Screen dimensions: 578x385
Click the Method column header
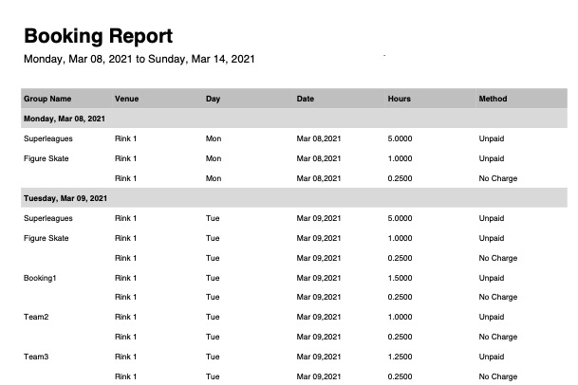[493, 99]
